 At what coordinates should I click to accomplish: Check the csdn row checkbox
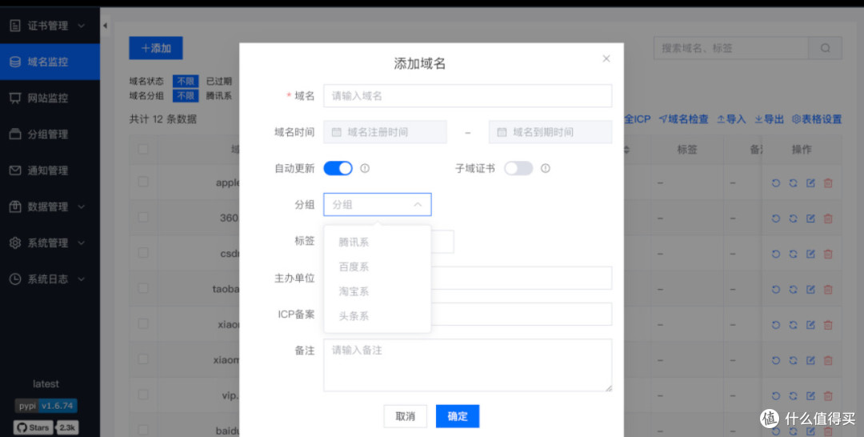(x=143, y=253)
